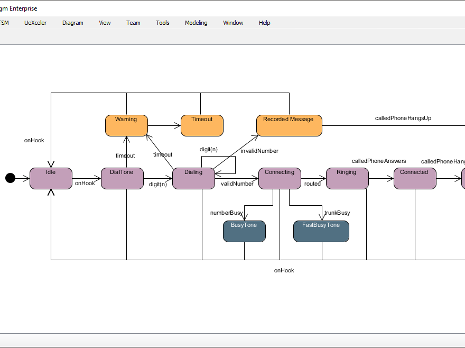Open the Help menu
465x348 pixels.
click(264, 23)
